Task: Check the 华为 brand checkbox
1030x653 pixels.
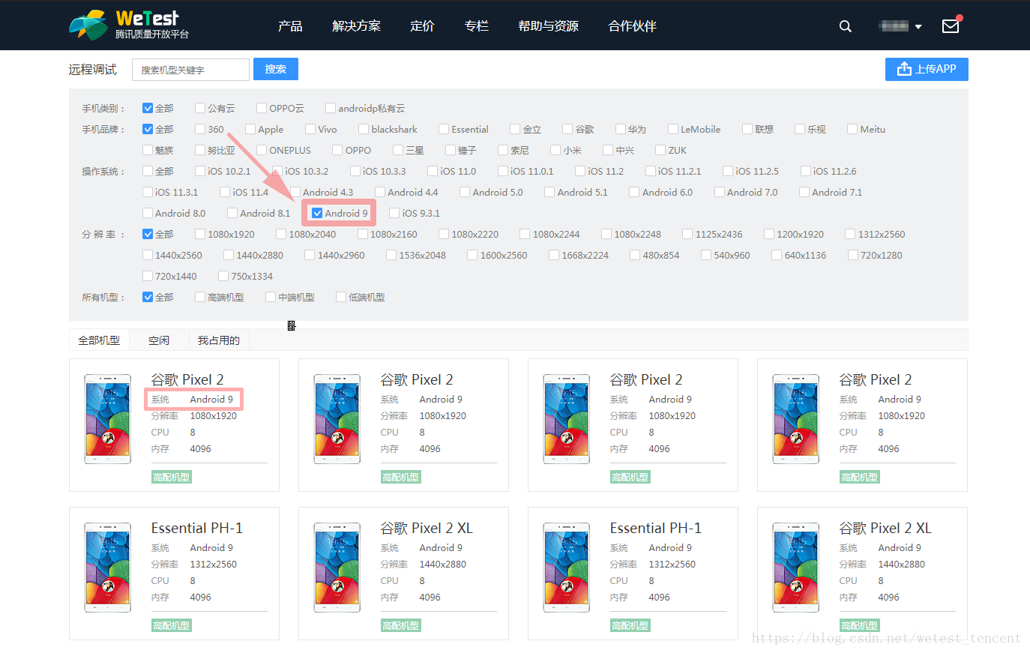Action: point(621,129)
